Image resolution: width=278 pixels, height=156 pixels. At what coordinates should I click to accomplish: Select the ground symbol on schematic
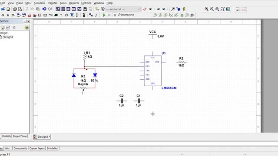152,114
